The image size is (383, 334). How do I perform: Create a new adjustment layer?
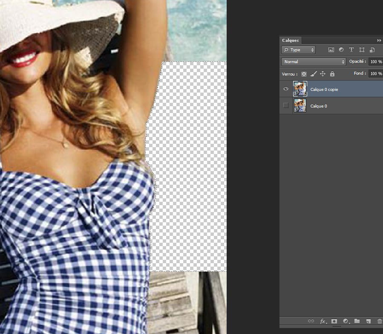(346, 321)
